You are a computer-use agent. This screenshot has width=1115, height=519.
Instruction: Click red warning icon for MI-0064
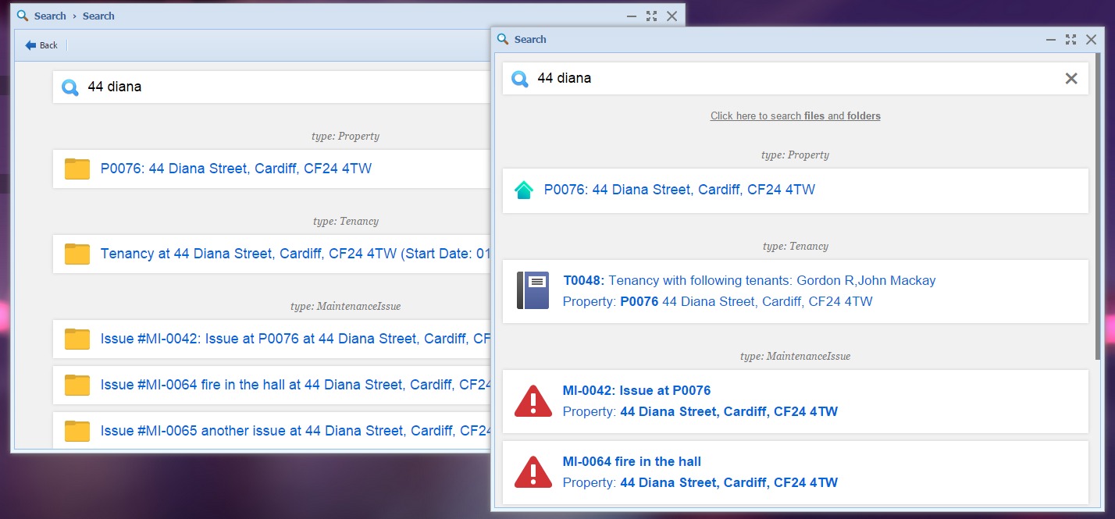(533, 471)
